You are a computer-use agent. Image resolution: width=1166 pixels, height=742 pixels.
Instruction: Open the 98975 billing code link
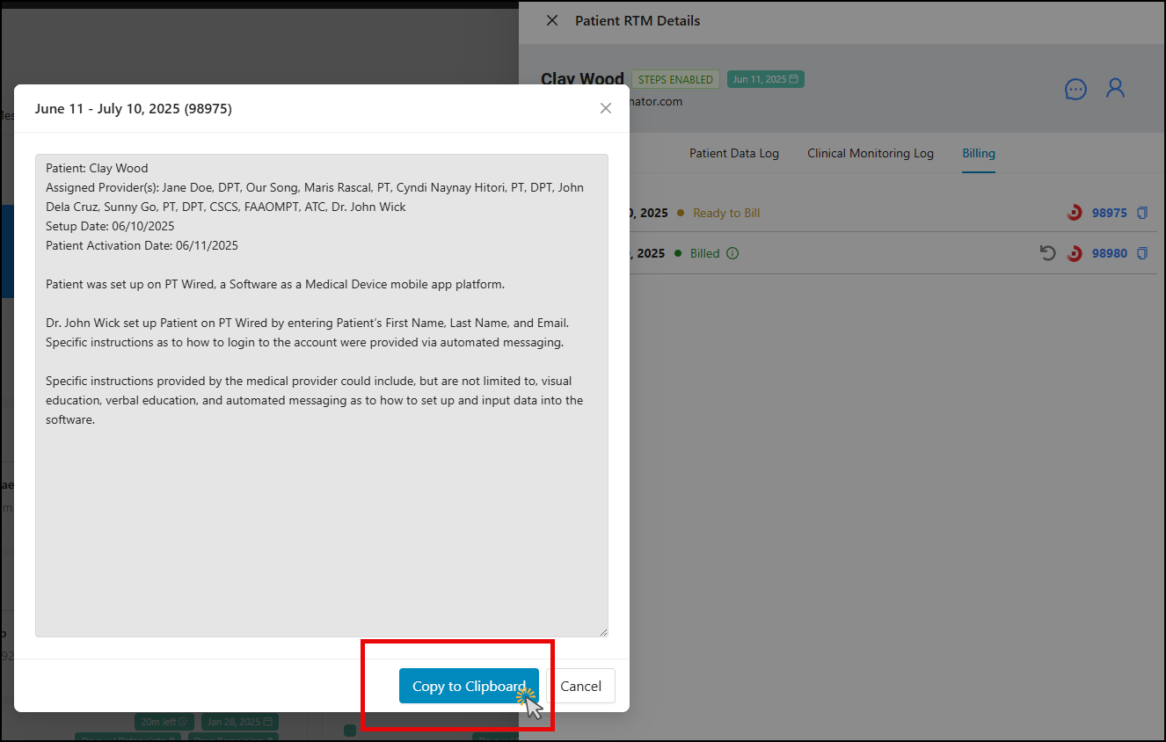(x=1109, y=213)
